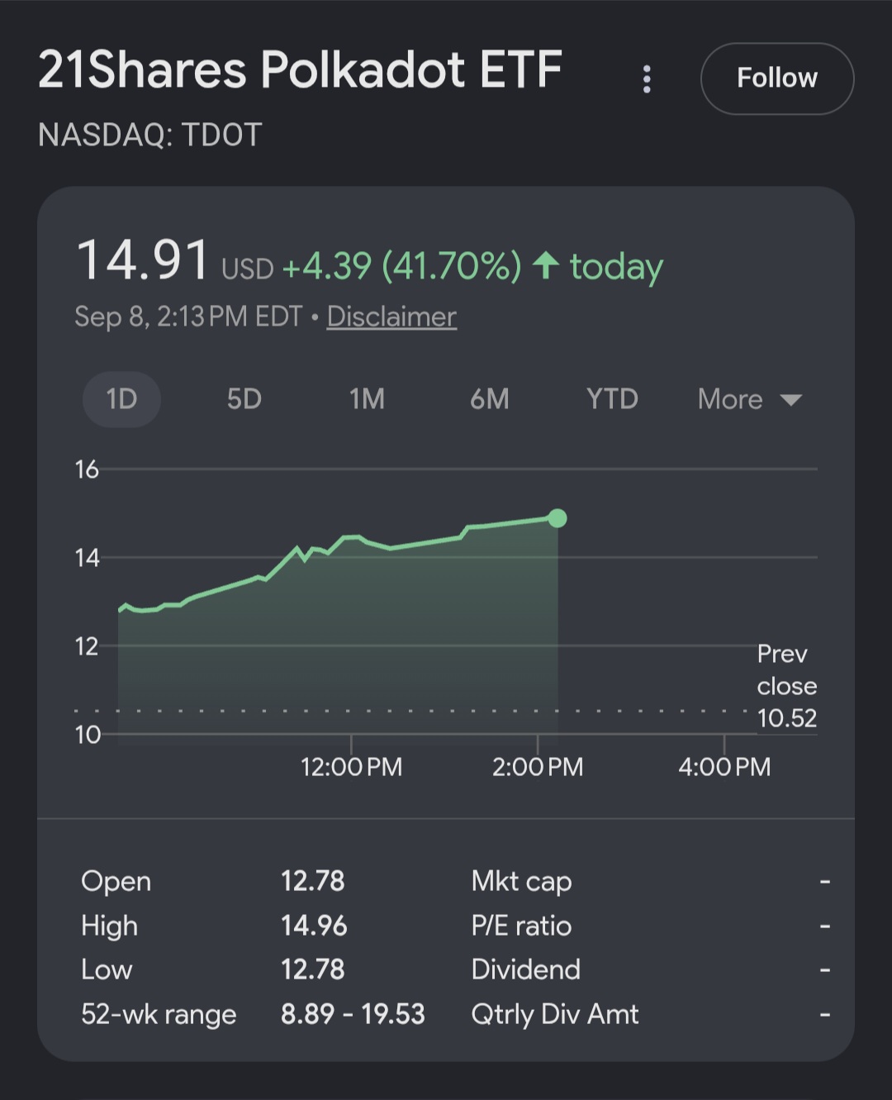The width and height of the screenshot is (892, 1100).
Task: Switch to the 5D chart view
Action: [244, 399]
